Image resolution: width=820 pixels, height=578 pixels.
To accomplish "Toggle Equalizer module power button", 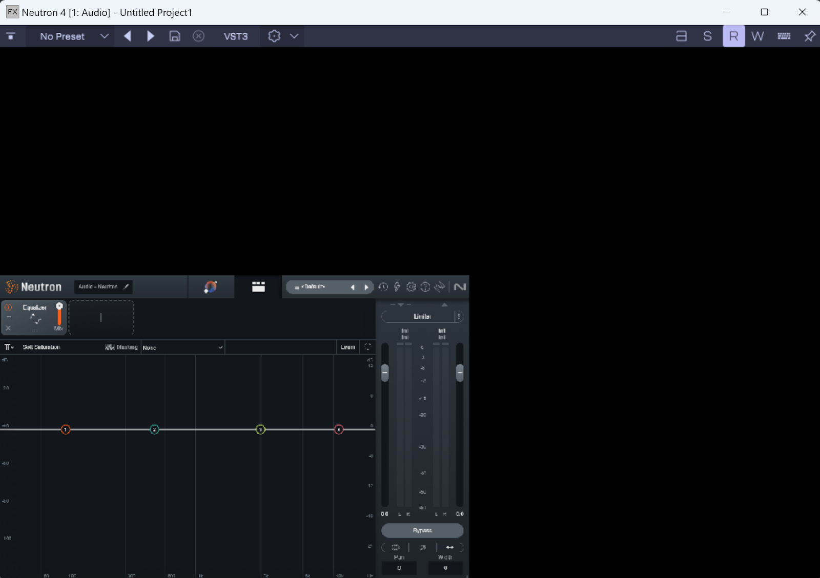I will [8, 307].
